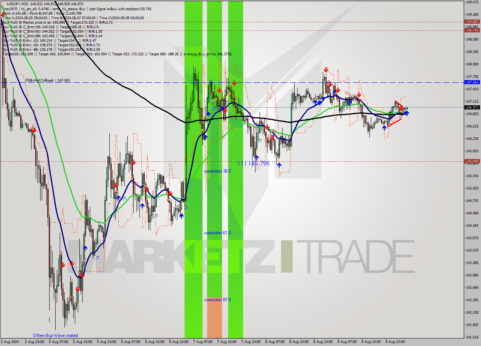The height and width of the screenshot is (346, 481).
Task: Click the USDJPY,M30 chart title
Action: 18,4
